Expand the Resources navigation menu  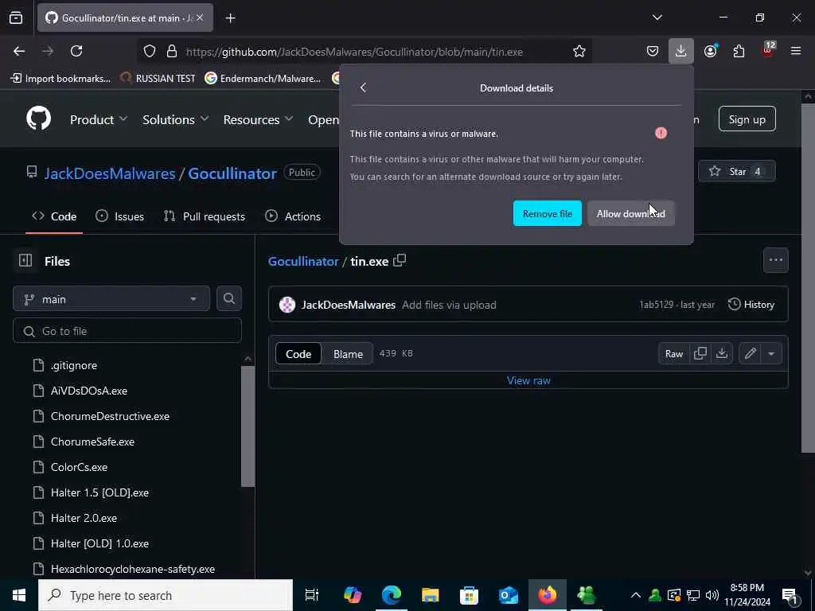[258, 119]
